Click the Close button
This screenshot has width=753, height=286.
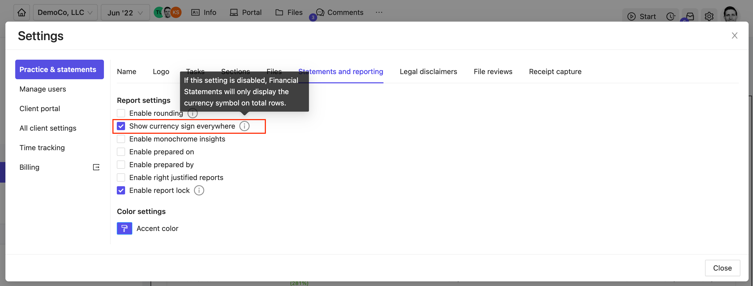point(722,268)
